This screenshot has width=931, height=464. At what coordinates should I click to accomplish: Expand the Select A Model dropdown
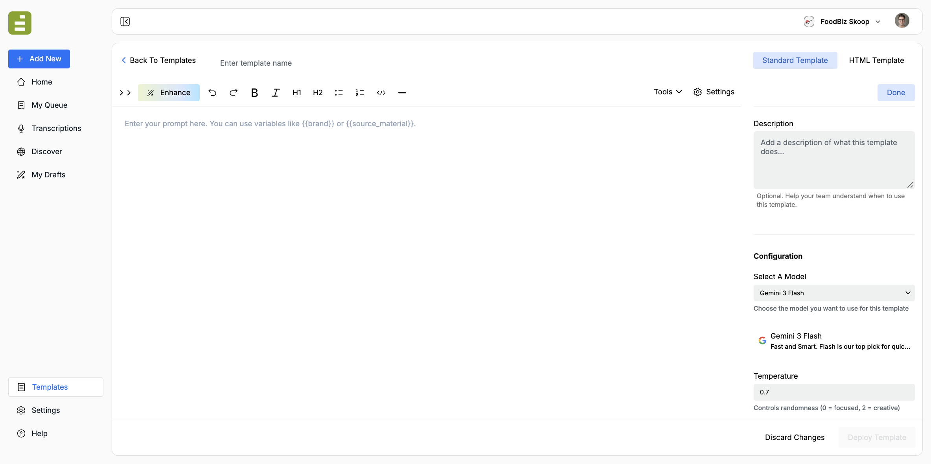coord(834,293)
